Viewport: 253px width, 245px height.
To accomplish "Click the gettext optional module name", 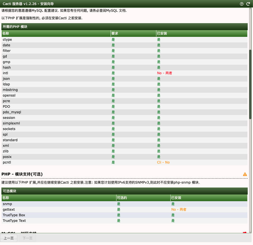I will pos(9,210).
